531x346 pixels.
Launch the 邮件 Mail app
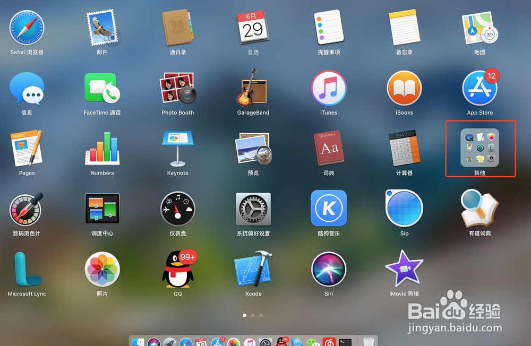pos(102,28)
